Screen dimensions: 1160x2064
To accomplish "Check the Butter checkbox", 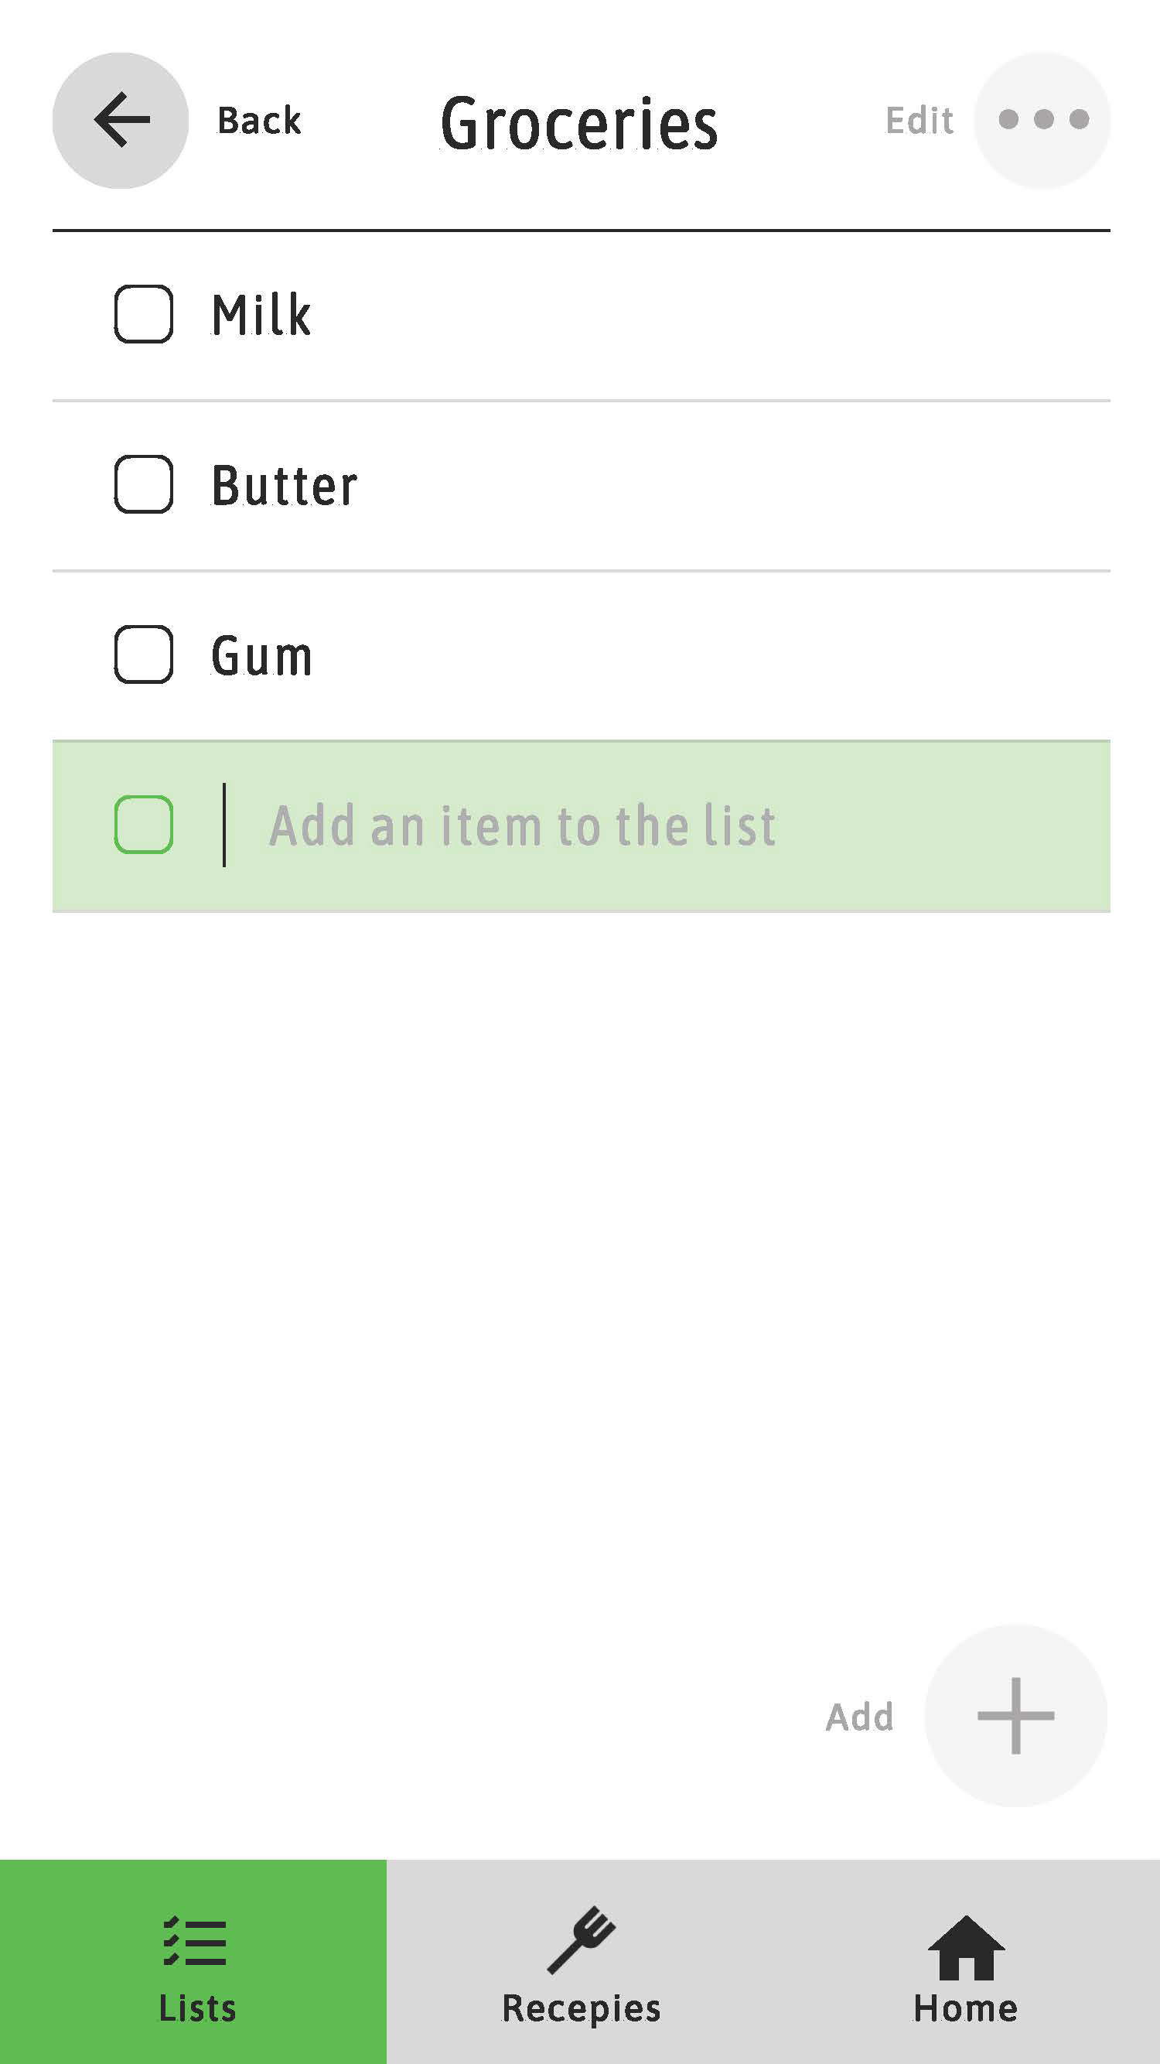I will click(x=143, y=484).
